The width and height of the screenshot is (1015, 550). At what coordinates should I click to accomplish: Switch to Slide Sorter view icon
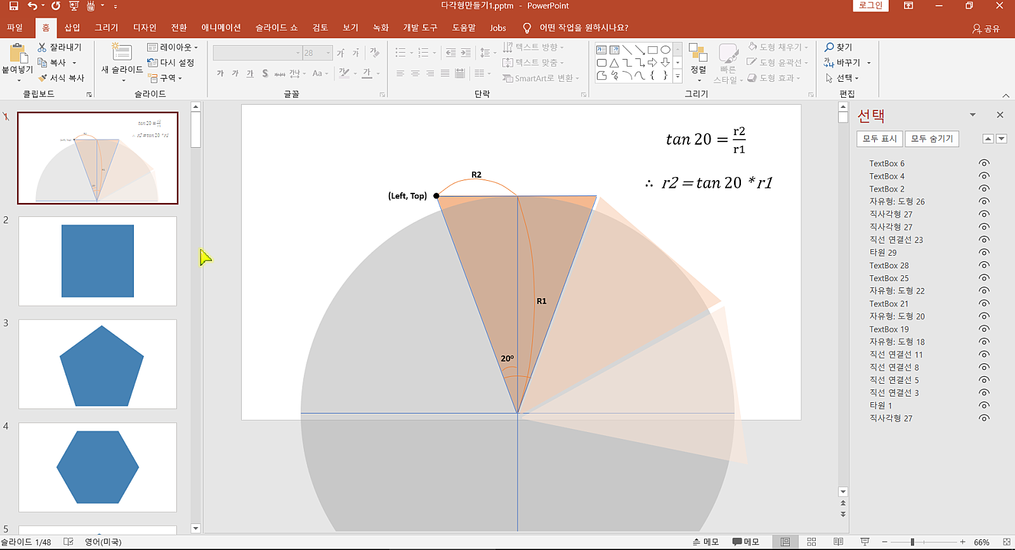[811, 542]
